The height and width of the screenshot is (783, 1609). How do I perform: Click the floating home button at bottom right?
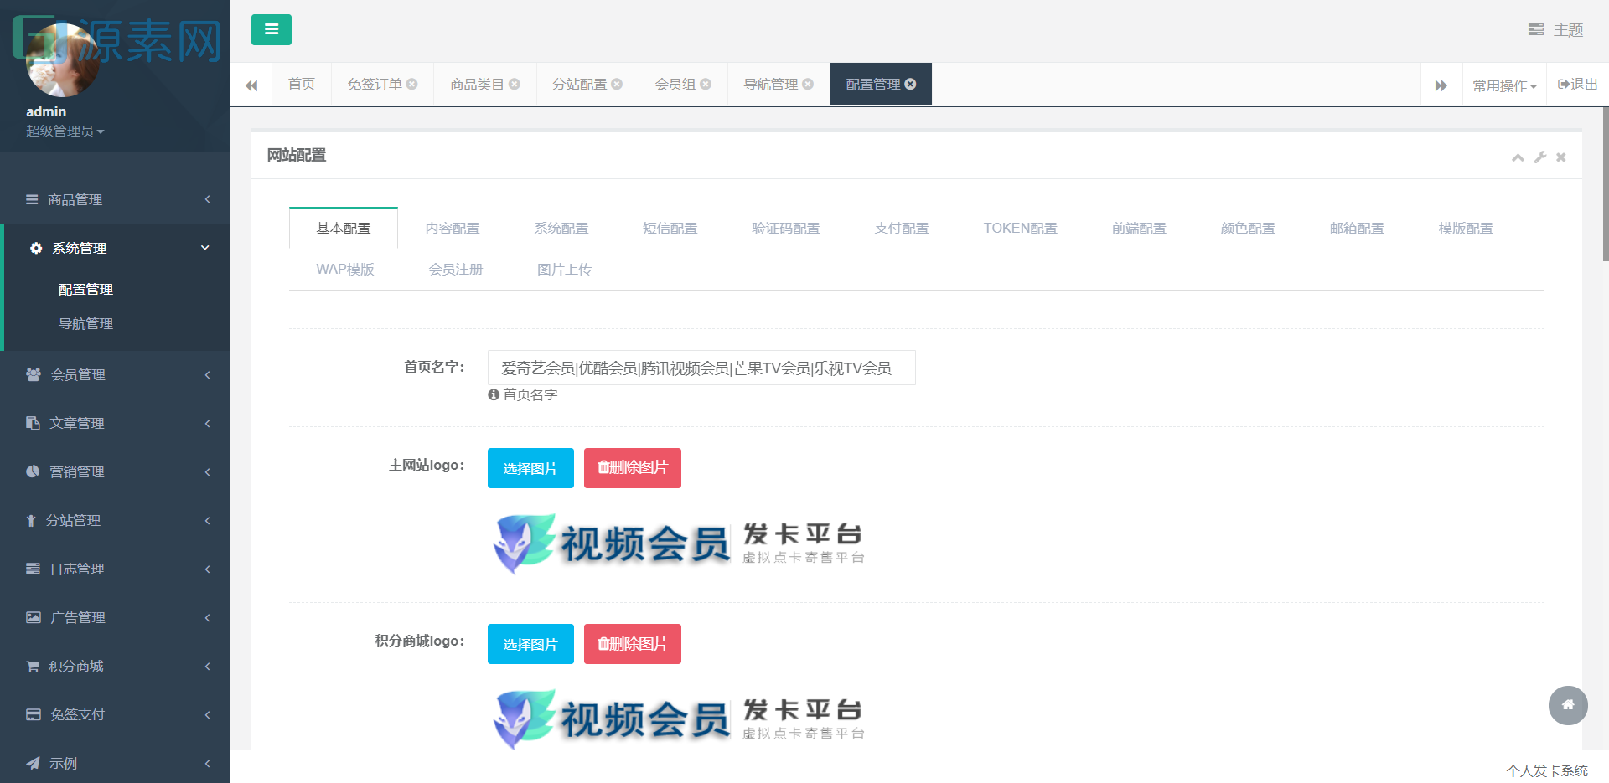(1568, 706)
